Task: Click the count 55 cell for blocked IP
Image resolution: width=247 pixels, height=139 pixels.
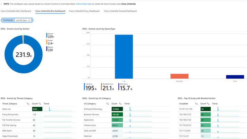Action: pos(206,109)
